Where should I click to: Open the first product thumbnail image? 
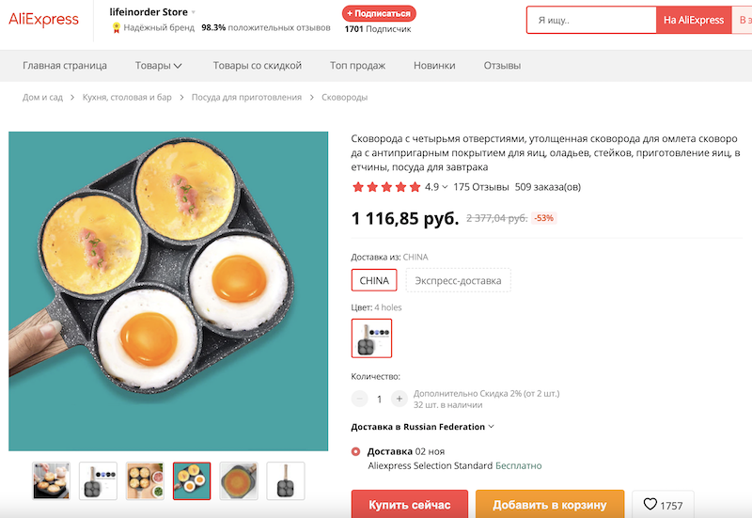(52, 480)
